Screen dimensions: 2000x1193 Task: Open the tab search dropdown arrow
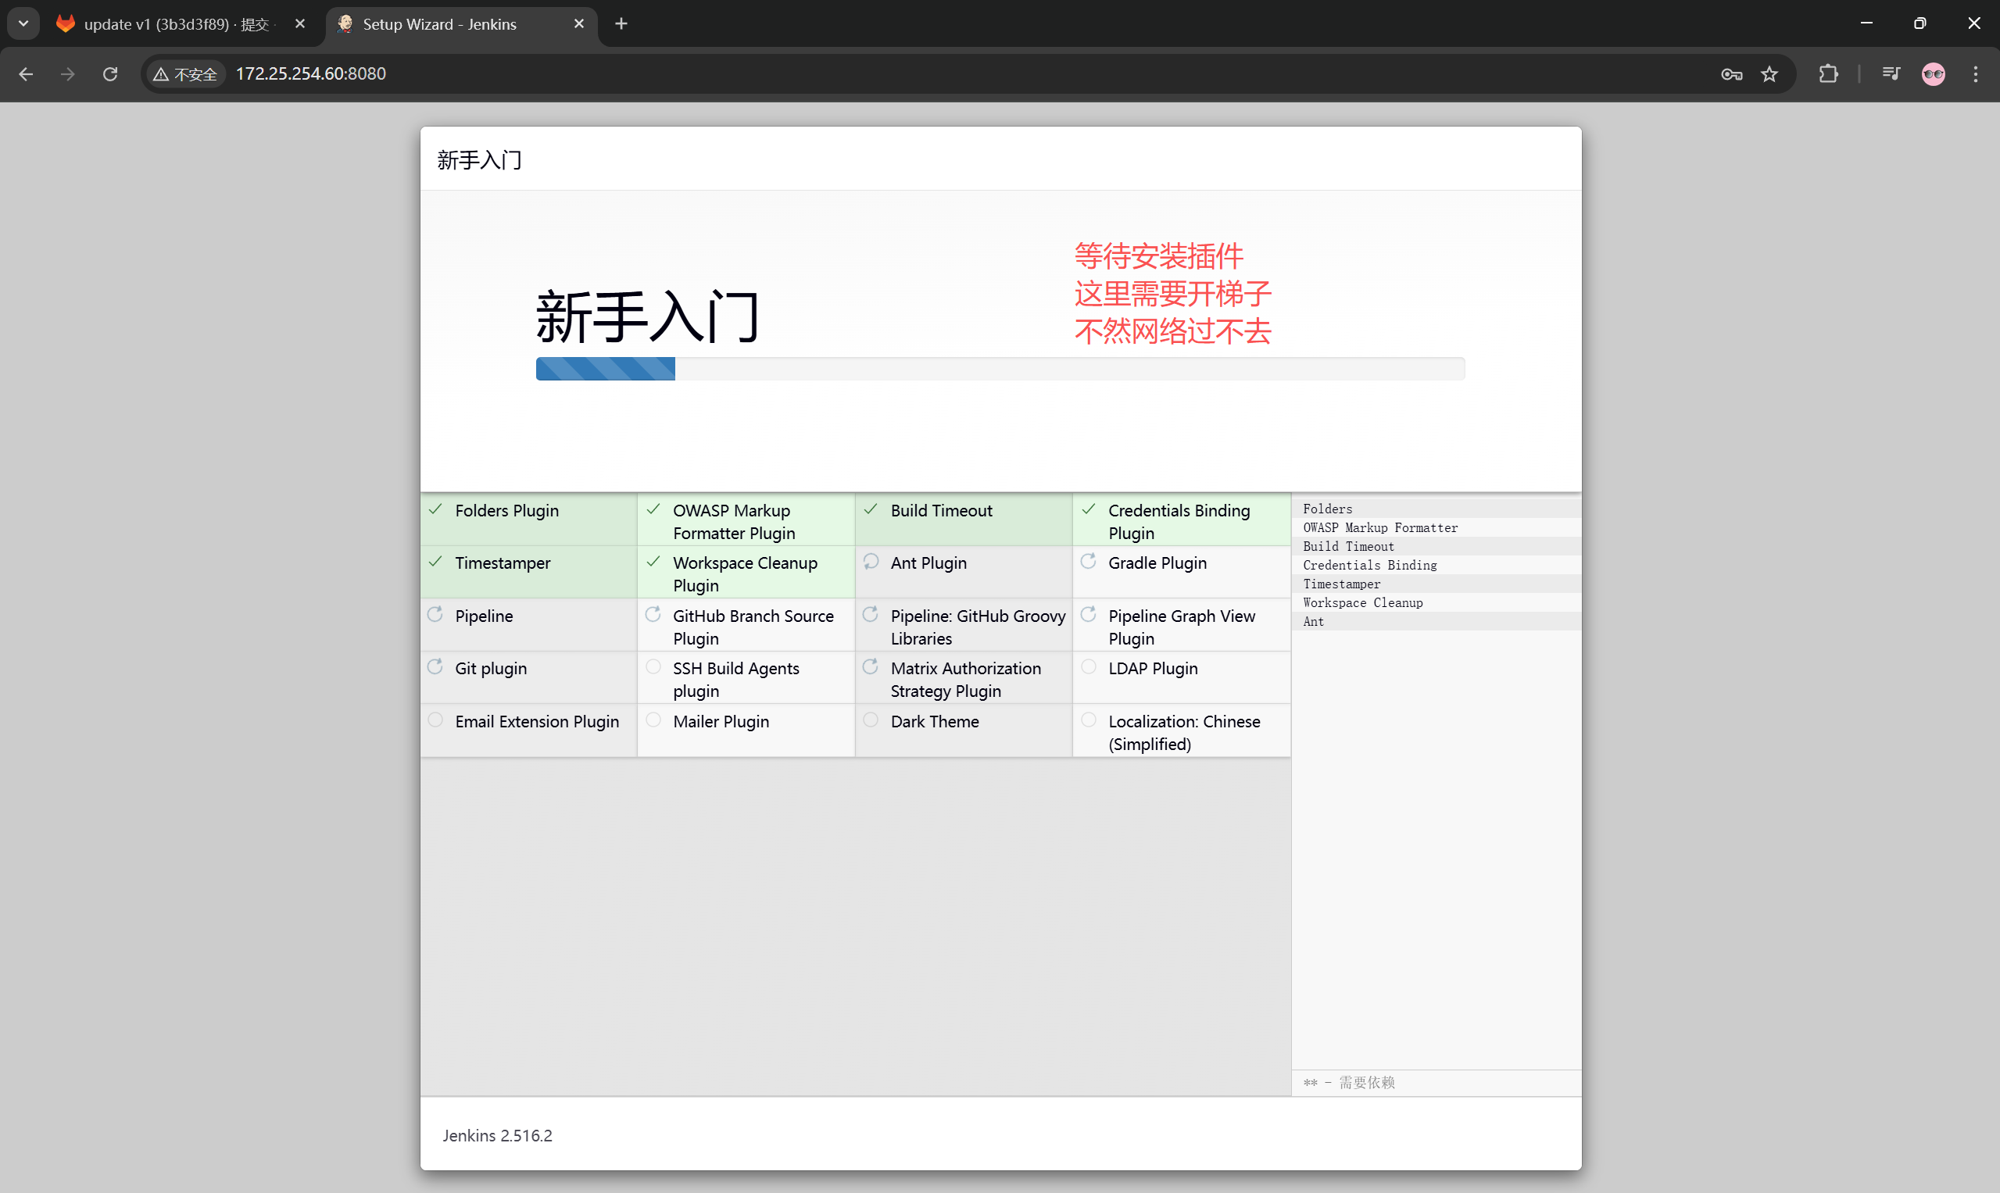pyautogui.click(x=23, y=23)
